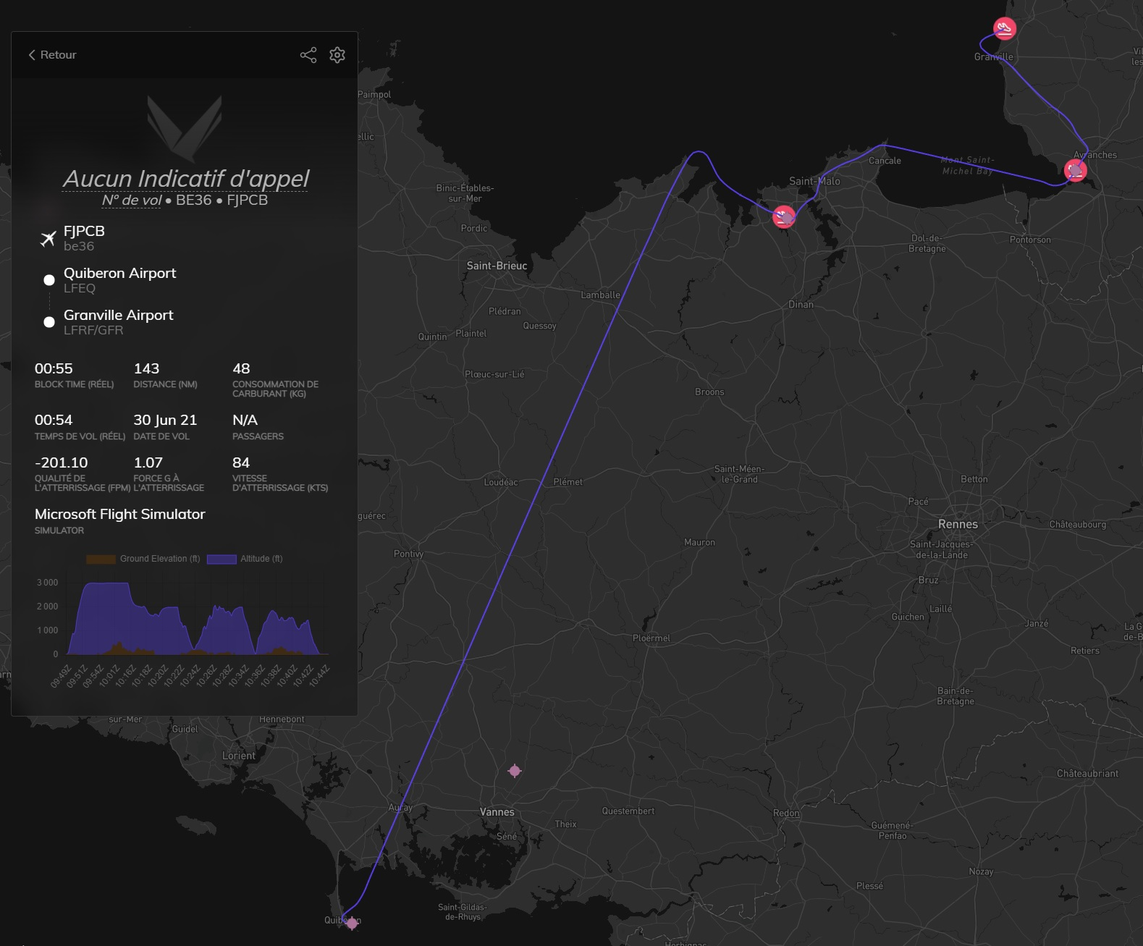The image size is (1143, 946).
Task: Open settings via the gear icon
Action: 337,55
